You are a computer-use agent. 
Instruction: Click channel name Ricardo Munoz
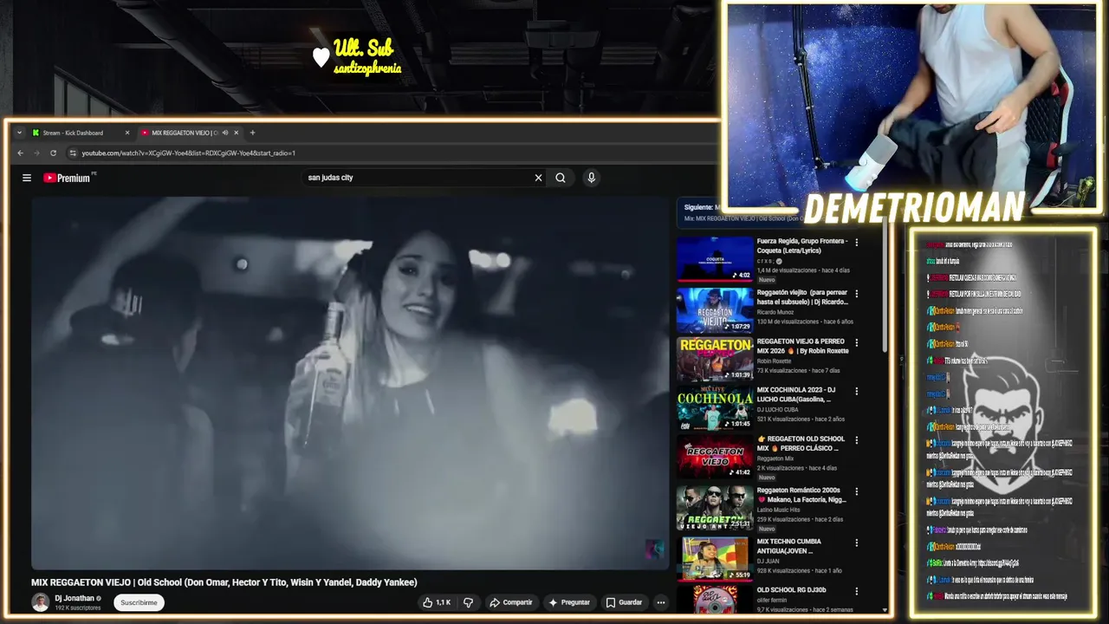[x=775, y=312]
